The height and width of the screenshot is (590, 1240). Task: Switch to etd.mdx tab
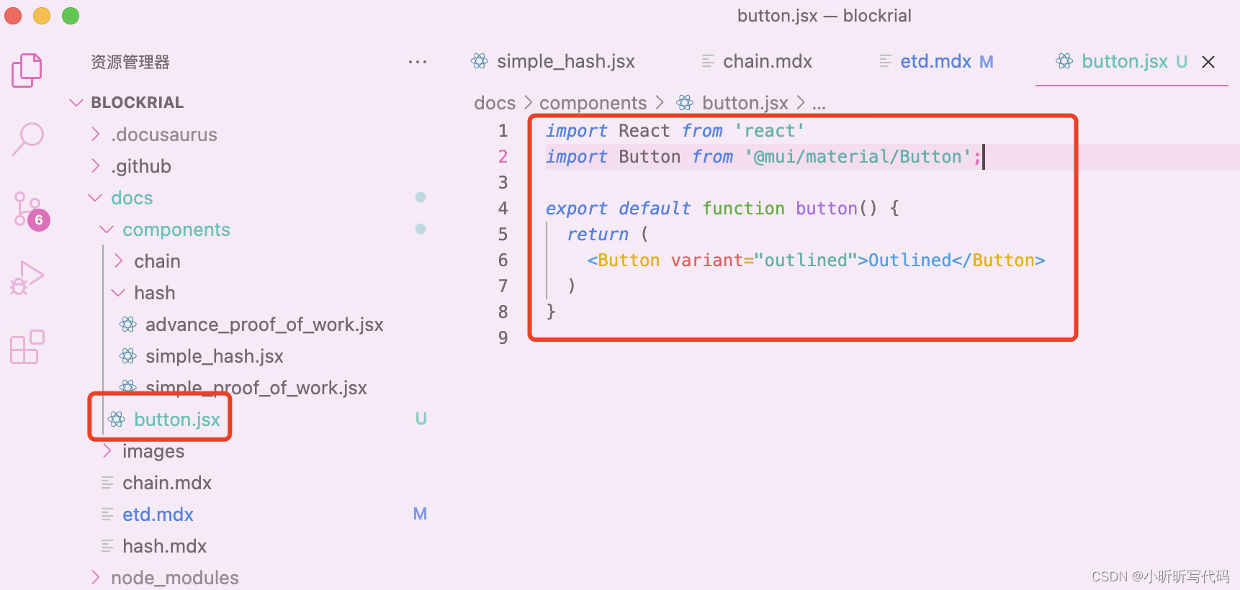pyautogui.click(x=936, y=62)
